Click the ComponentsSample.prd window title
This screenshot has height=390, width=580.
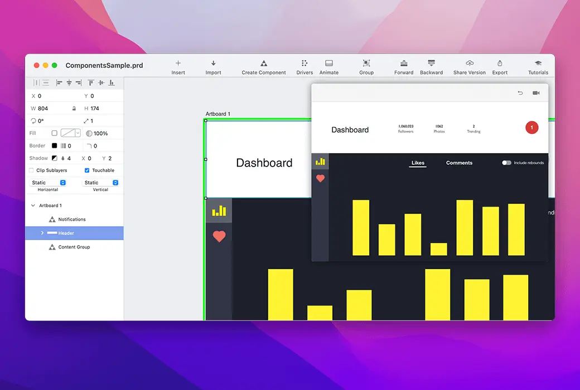104,65
